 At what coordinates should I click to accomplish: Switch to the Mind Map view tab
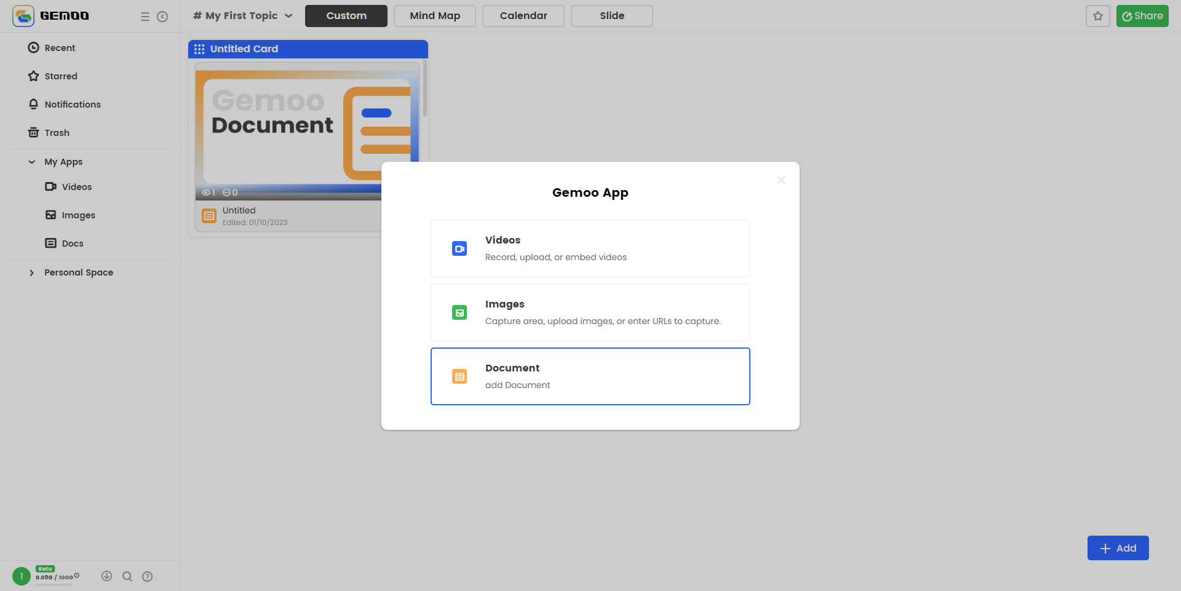(x=435, y=16)
